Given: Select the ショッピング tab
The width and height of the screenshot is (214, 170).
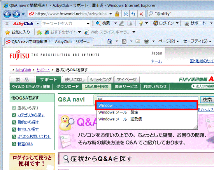Looking at the screenshot, I should click(101, 79).
